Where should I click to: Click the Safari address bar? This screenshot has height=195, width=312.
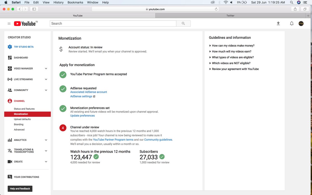point(155,9)
